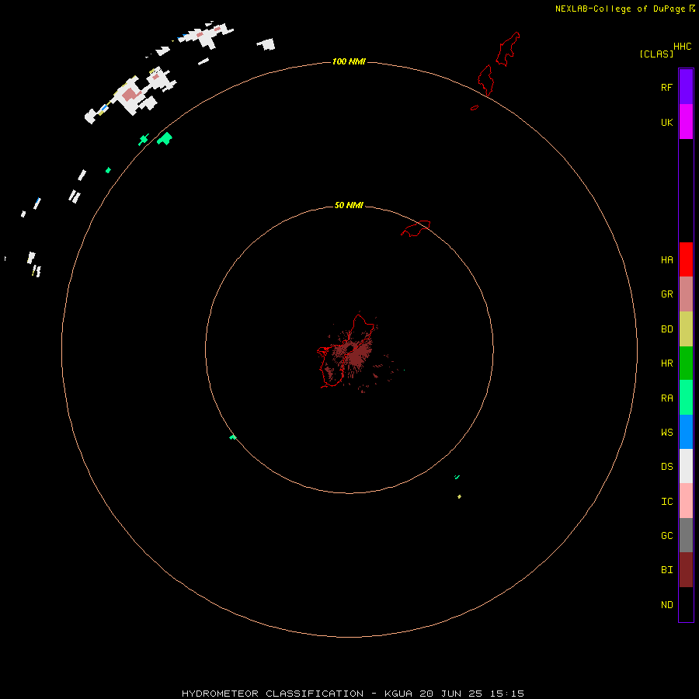
Task: Click the HR legend label
Action: [x=666, y=363]
